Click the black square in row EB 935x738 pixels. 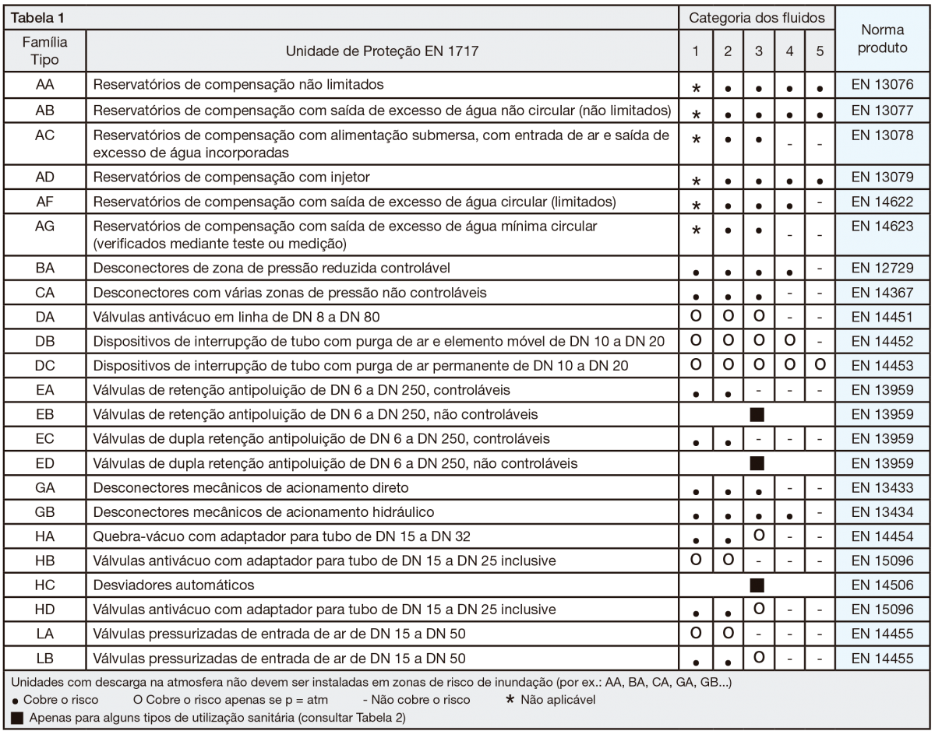757,413
